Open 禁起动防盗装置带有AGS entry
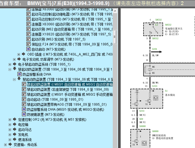 pyautogui.click(x=67, y=105)
